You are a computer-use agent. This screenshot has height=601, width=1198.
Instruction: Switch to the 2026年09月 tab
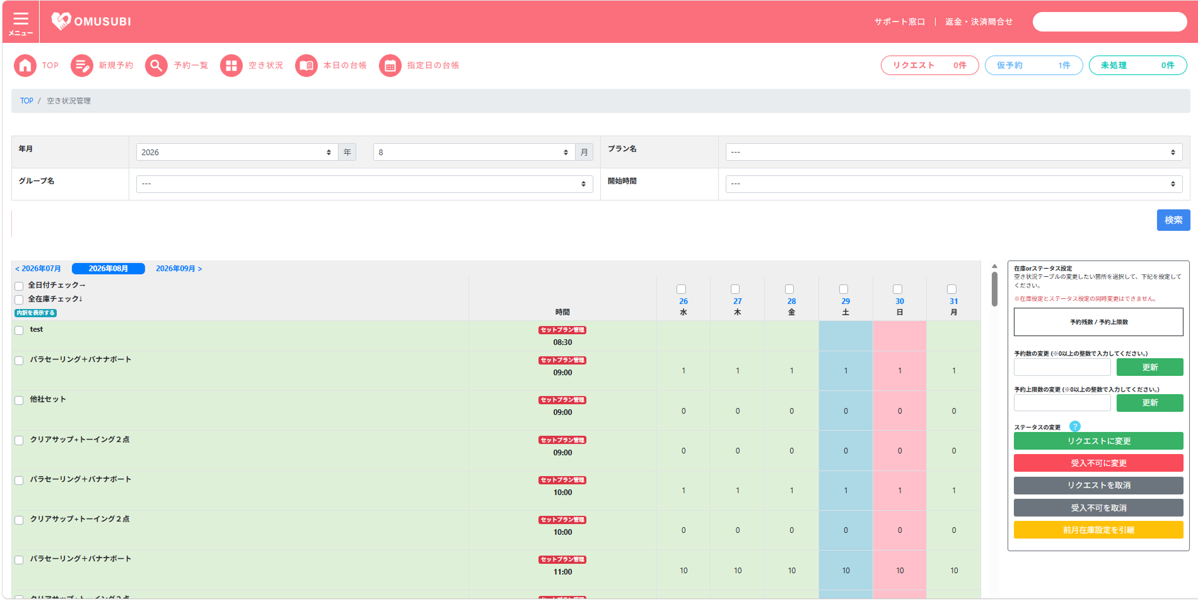179,269
